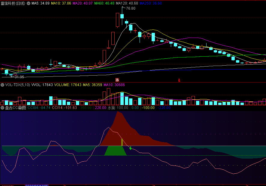Click the green down-arrow signal on CCI panel
This screenshot has height=186, width=266.
tap(131, 148)
